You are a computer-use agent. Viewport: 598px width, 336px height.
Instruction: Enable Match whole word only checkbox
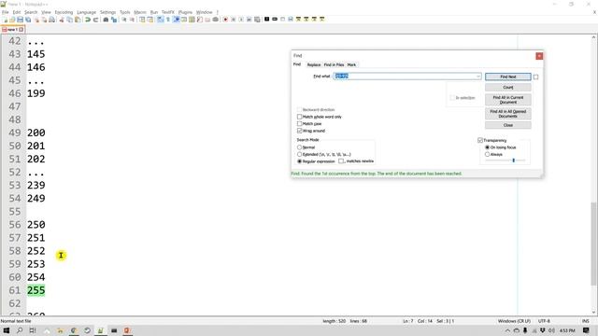tap(299, 117)
